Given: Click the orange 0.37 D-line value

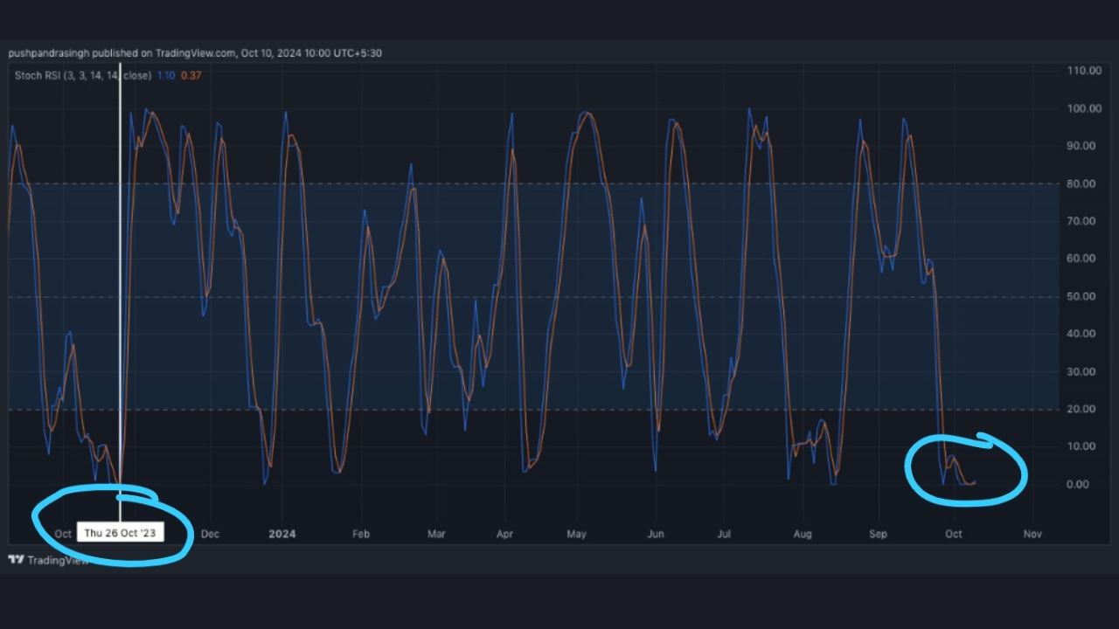Looking at the screenshot, I should [191, 75].
